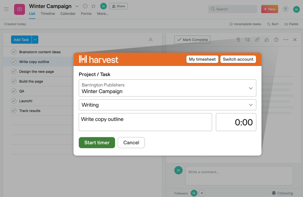Image resolution: width=303 pixels, height=197 pixels.
Task: Open the hamburger sidebar menu
Action: pos(6,9)
